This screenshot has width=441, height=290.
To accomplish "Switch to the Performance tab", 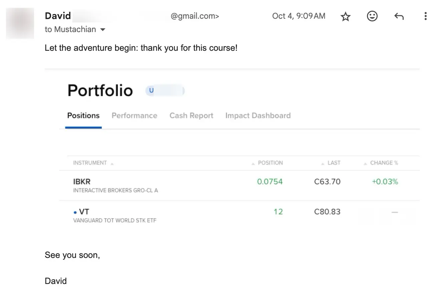I will [134, 116].
